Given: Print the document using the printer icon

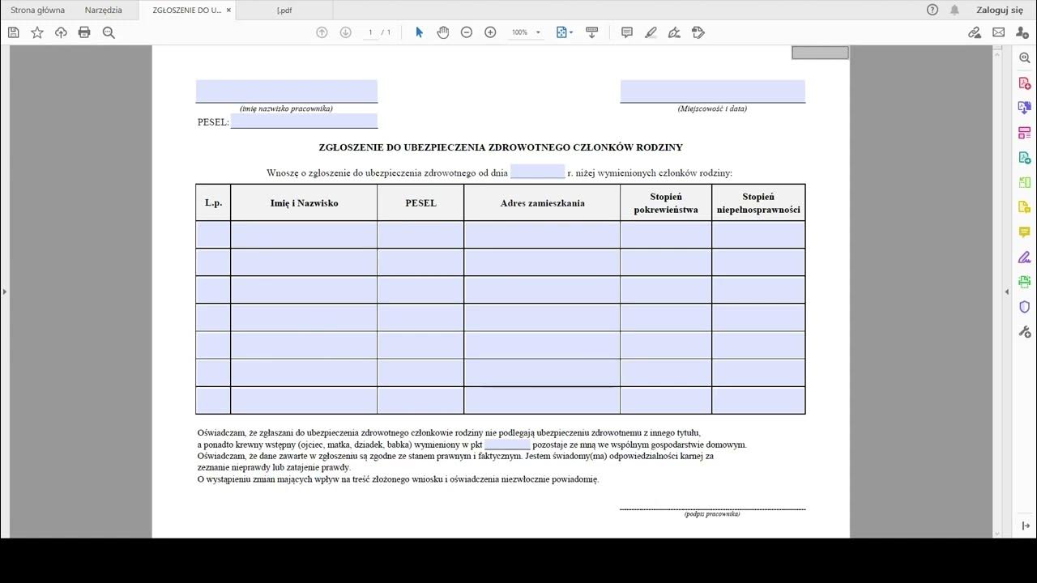Looking at the screenshot, I should pos(84,32).
